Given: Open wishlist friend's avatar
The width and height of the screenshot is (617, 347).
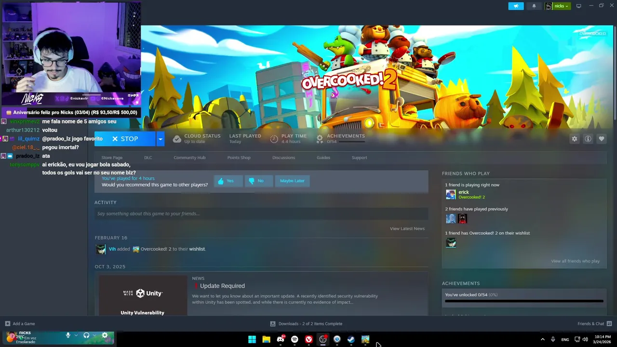Looking at the screenshot, I should (x=451, y=243).
